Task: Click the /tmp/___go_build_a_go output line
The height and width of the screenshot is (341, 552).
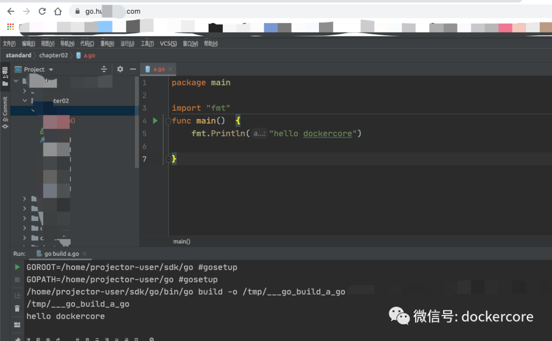Action: (78, 304)
